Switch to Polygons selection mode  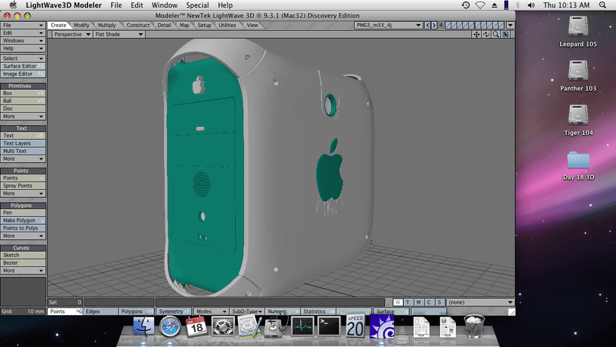point(136,311)
